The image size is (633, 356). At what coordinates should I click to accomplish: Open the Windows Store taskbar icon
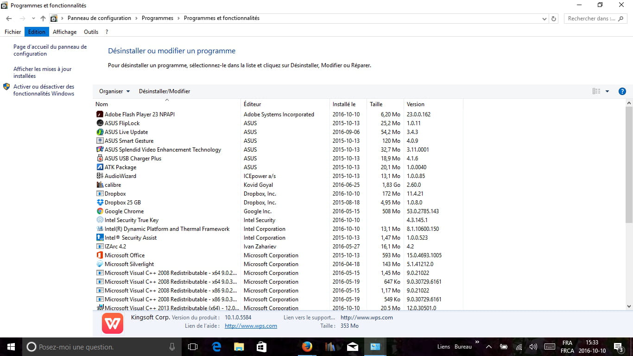(x=261, y=347)
